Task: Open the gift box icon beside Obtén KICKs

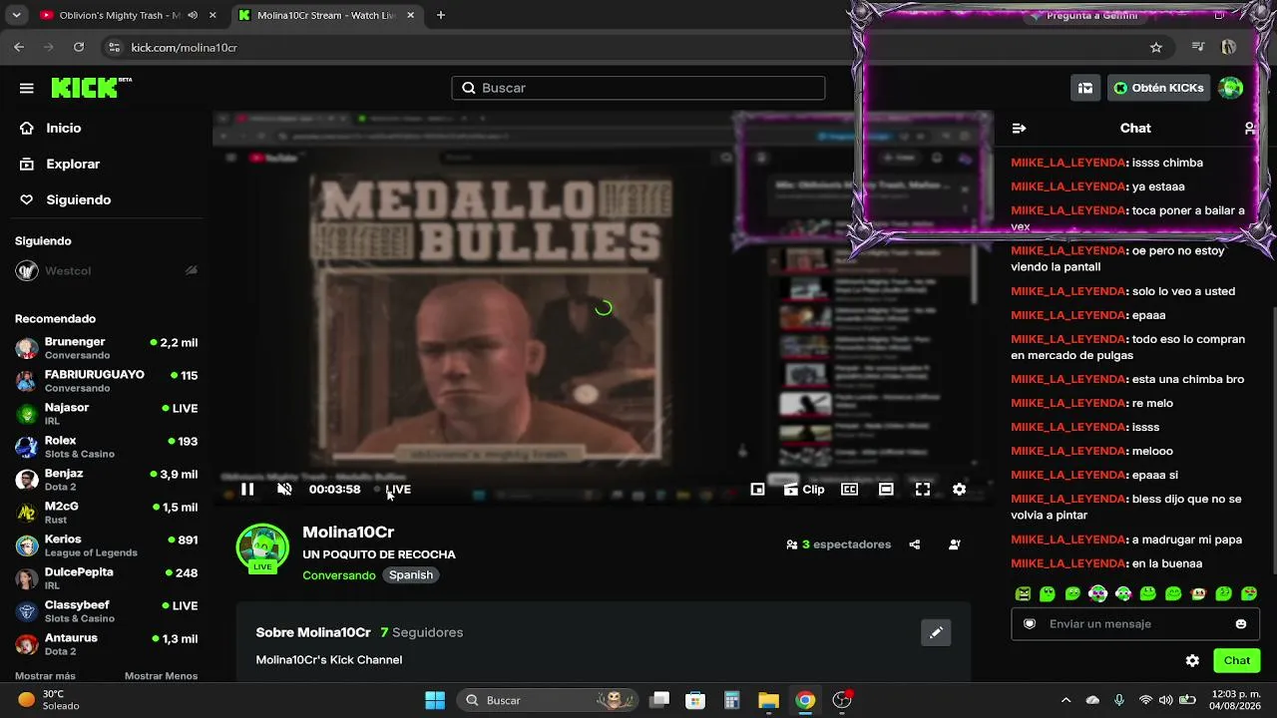Action: (x=1085, y=88)
